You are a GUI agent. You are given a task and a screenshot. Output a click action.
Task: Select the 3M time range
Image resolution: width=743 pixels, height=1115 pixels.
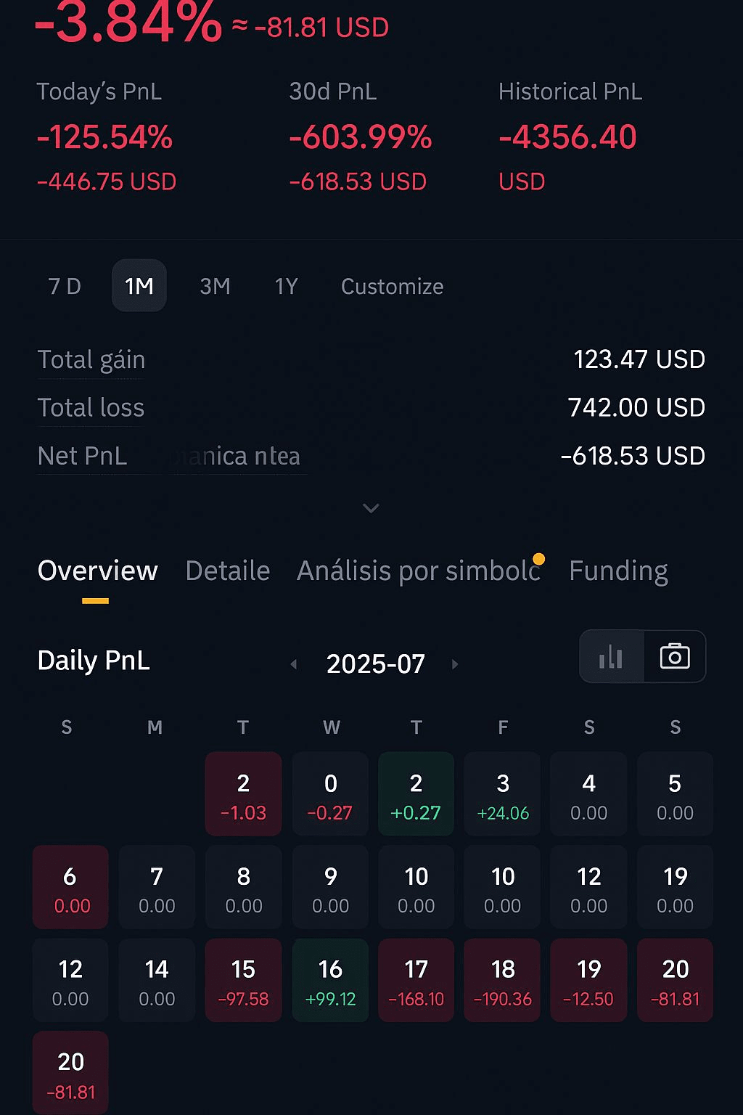pos(215,286)
